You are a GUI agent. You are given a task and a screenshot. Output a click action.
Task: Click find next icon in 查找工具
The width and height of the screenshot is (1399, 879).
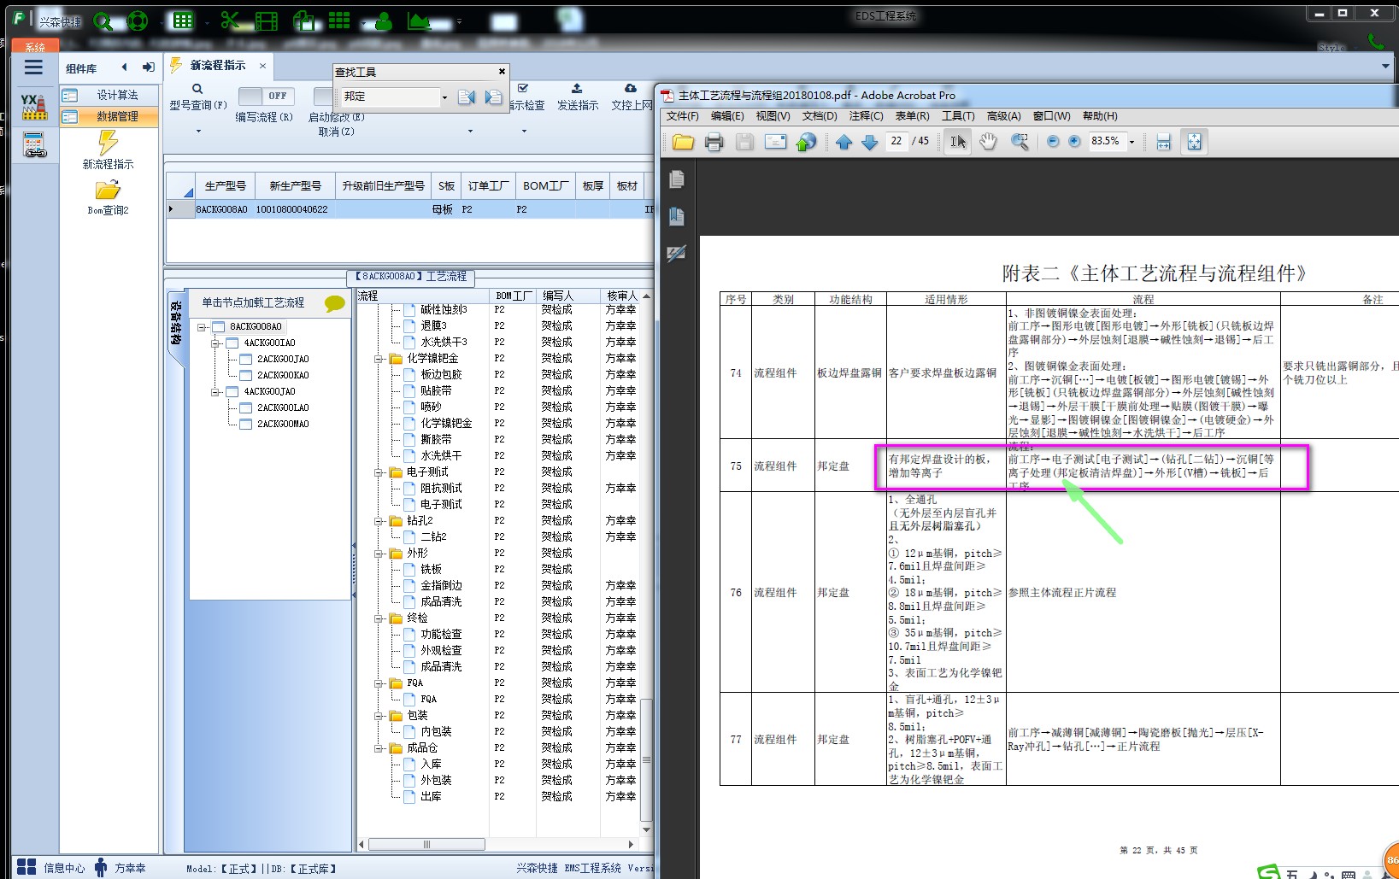[x=493, y=97]
